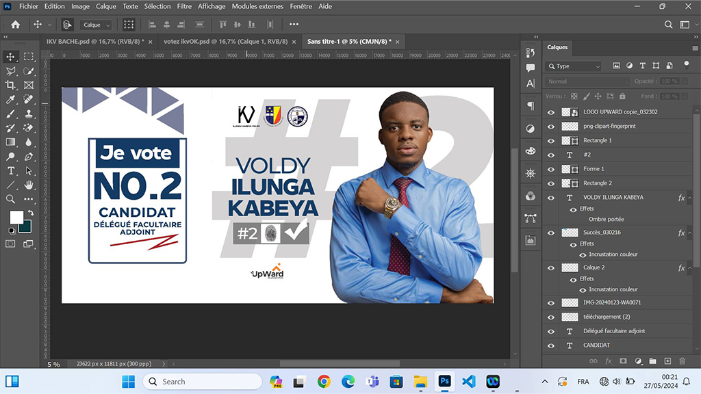Hide the Calque 2 layer
Viewport: 701px width, 394px height.
coord(551,268)
